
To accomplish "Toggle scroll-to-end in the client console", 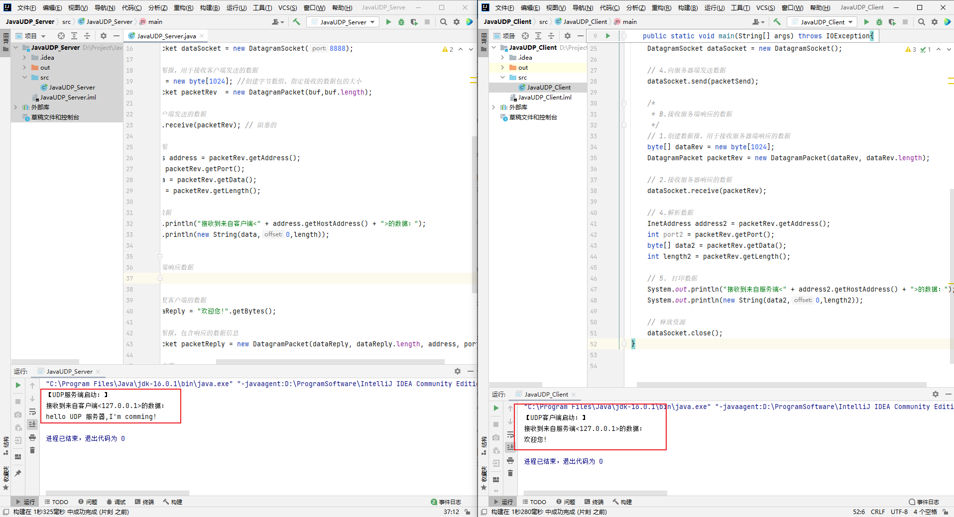I will (x=510, y=446).
